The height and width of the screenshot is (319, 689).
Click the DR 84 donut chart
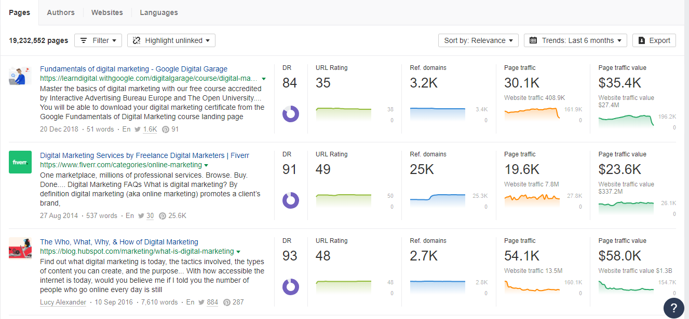coord(291,114)
